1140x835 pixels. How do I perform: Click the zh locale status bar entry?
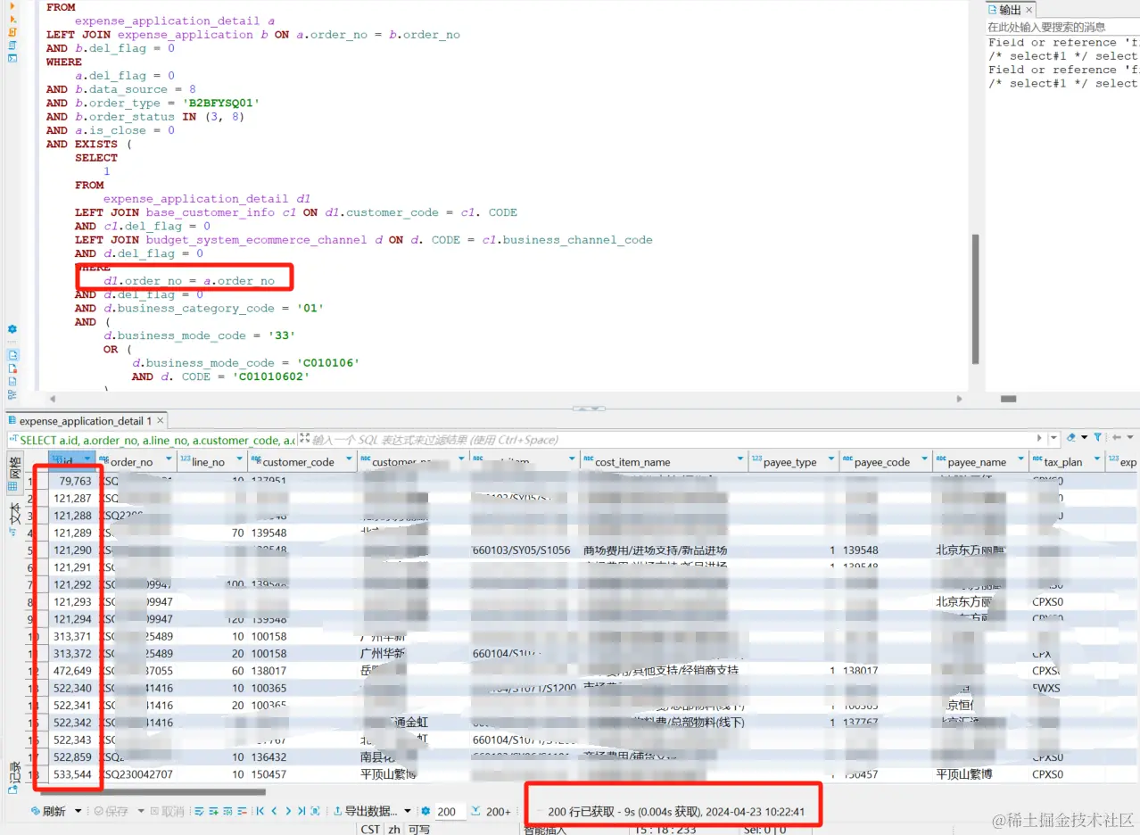coord(393,829)
